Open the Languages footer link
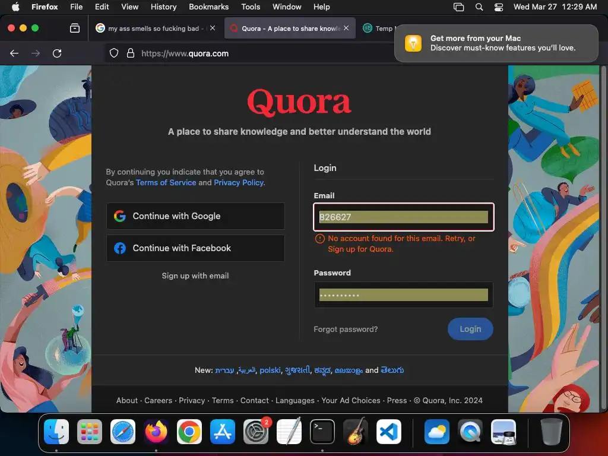 click(294, 401)
